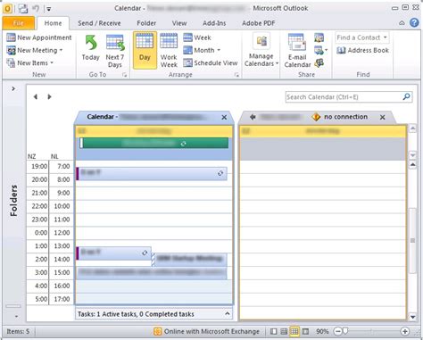The image size is (423, 340).
Task: Expand the Tasks pane chevron
Action: (x=228, y=314)
